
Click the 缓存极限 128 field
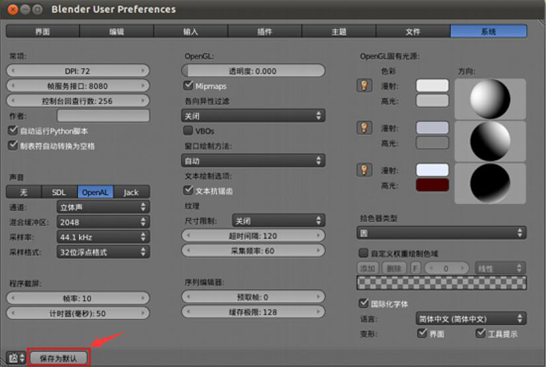pyautogui.click(x=253, y=312)
